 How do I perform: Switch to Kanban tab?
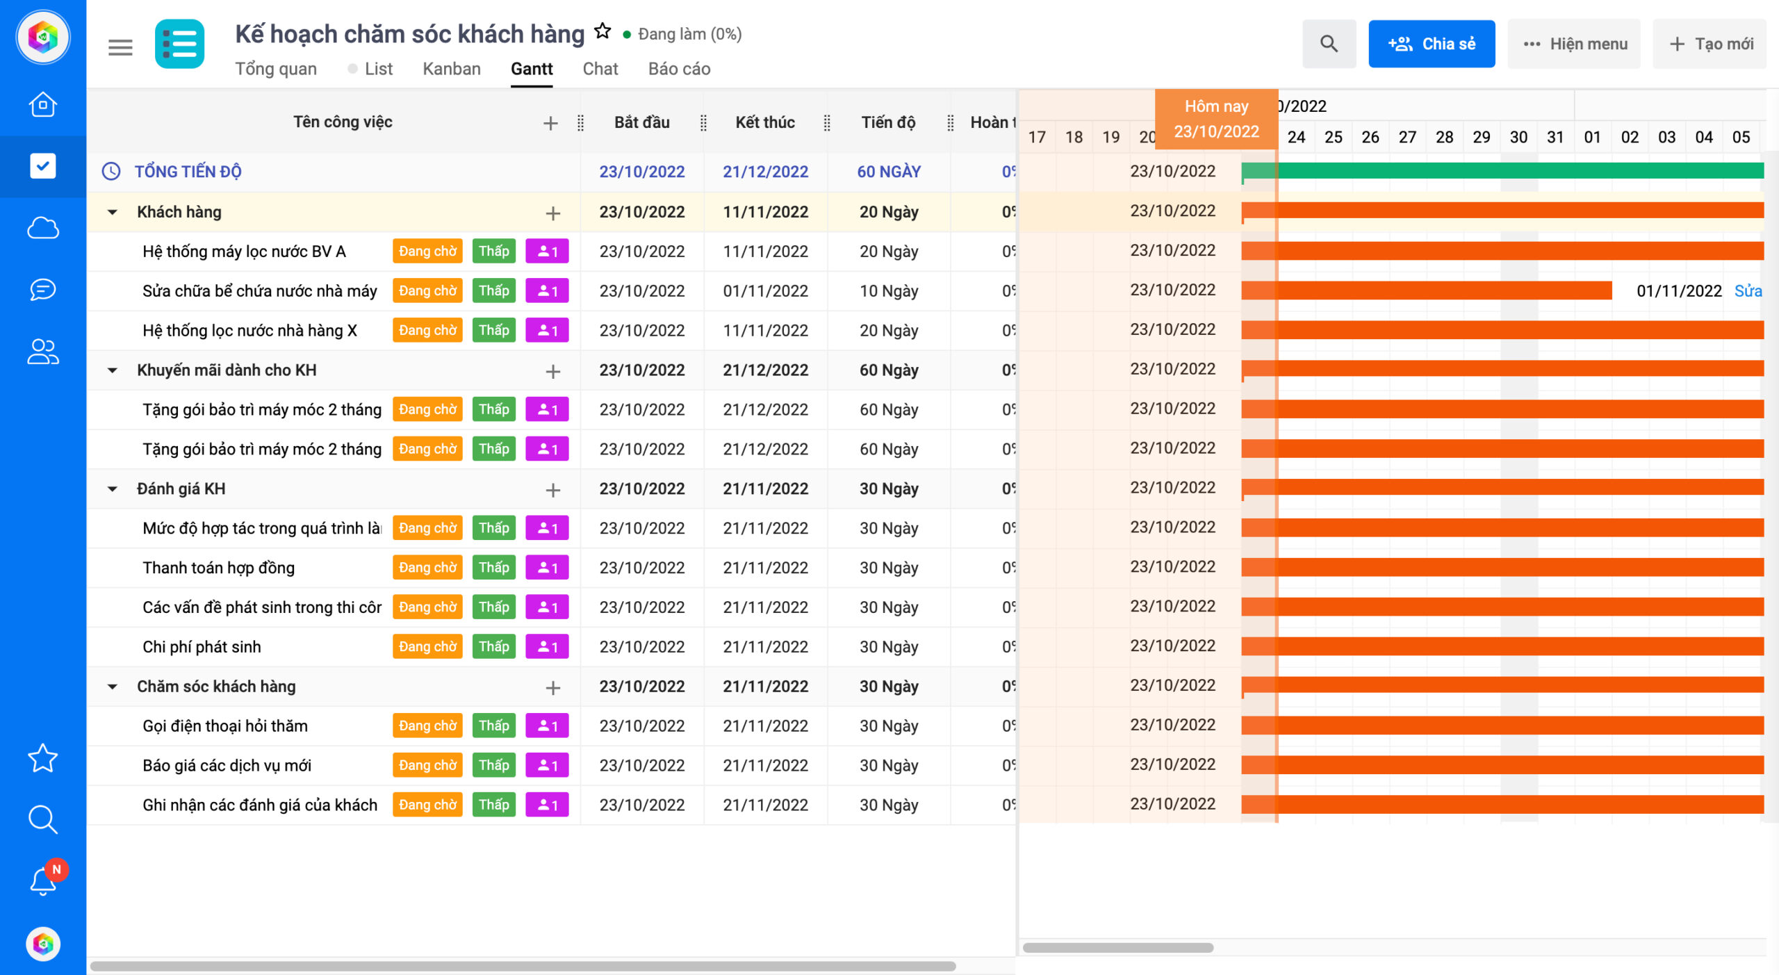[x=452, y=69]
